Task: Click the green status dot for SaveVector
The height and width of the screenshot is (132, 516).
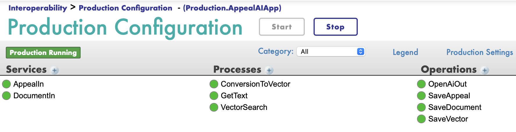Action: tap(421, 119)
